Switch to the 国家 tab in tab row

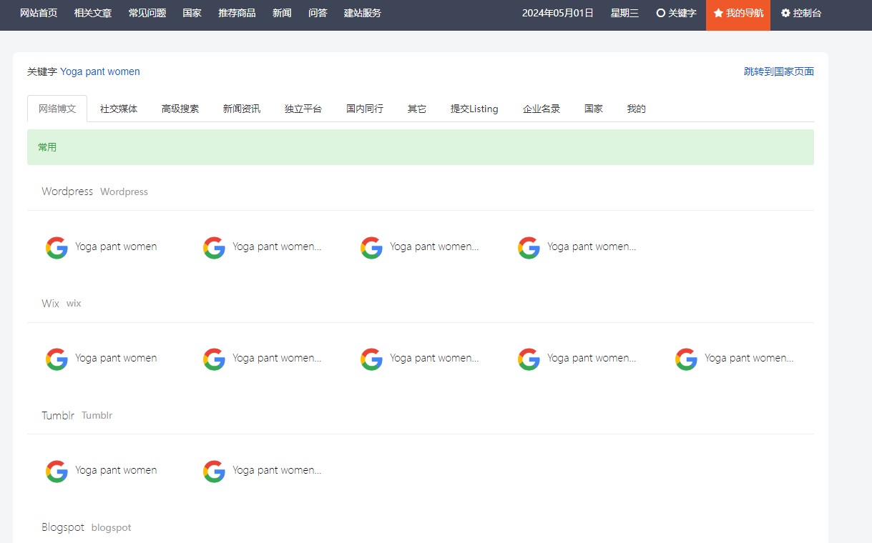coord(594,109)
